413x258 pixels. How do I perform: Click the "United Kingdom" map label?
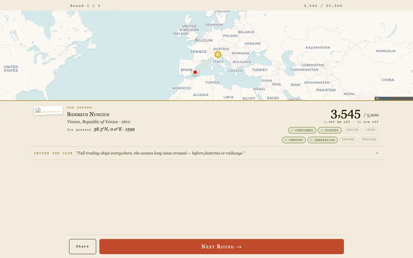pyautogui.click(x=189, y=28)
